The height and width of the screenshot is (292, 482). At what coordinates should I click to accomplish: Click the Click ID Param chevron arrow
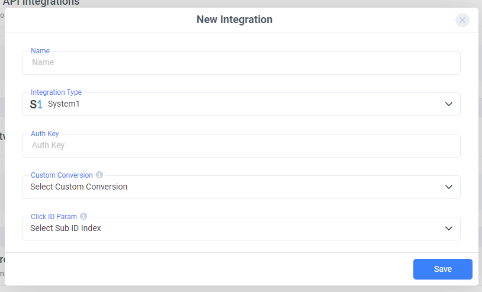pos(448,229)
